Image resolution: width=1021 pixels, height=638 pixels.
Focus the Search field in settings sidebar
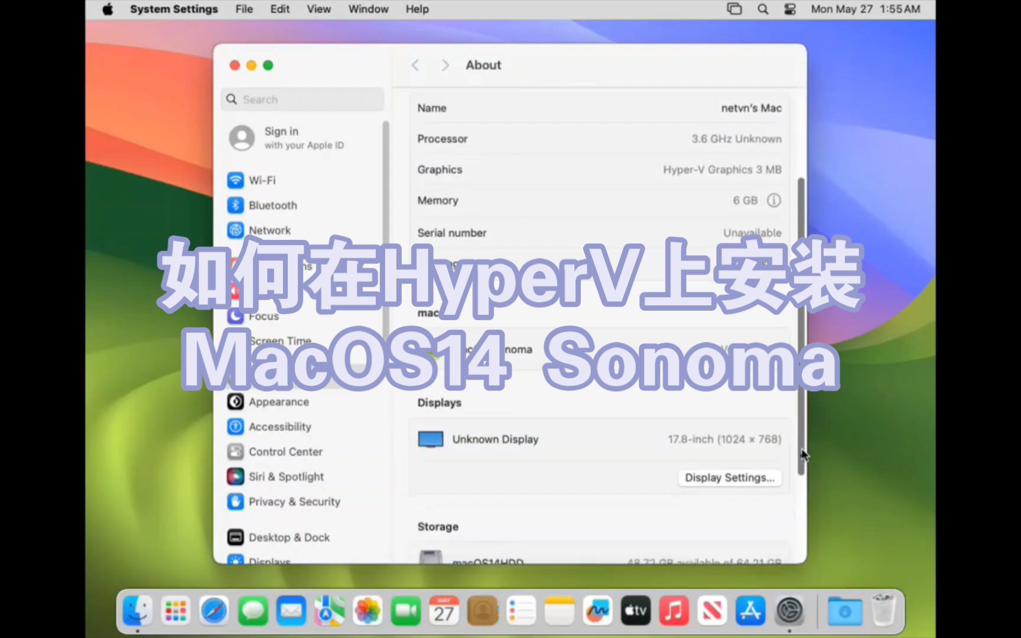coord(303,100)
